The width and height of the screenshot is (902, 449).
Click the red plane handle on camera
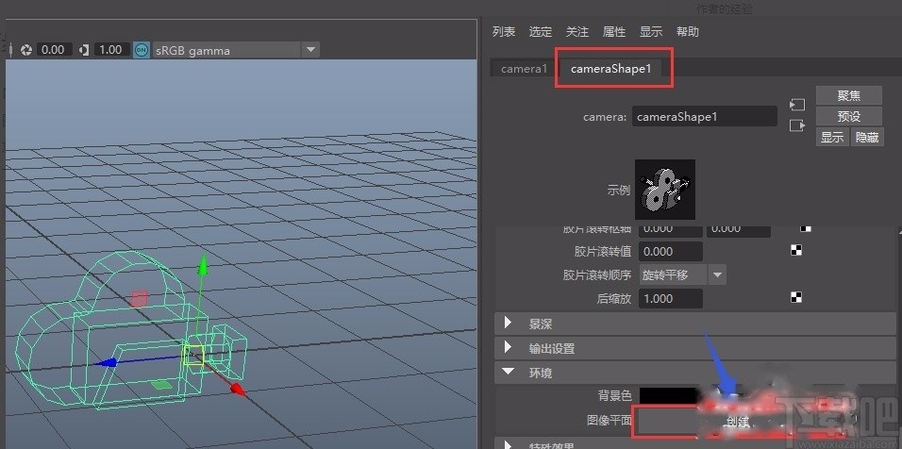point(139,298)
